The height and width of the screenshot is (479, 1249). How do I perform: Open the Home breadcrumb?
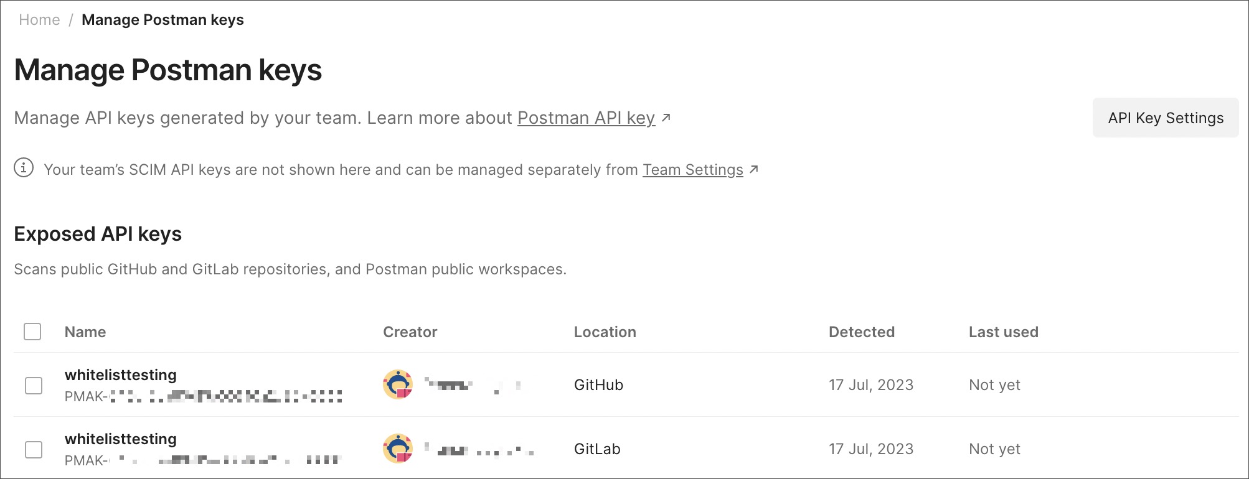(39, 19)
